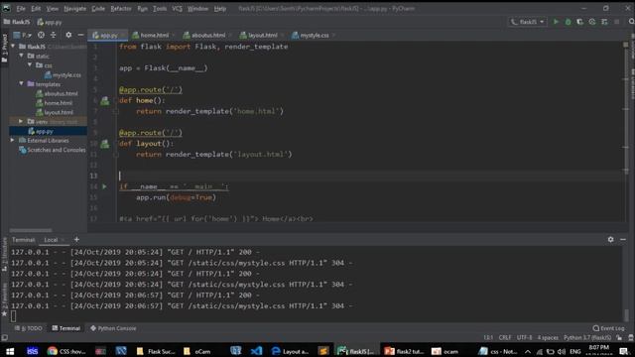Open the Terminal tool window button
Viewport: 635px width, 357px height.
point(66,328)
